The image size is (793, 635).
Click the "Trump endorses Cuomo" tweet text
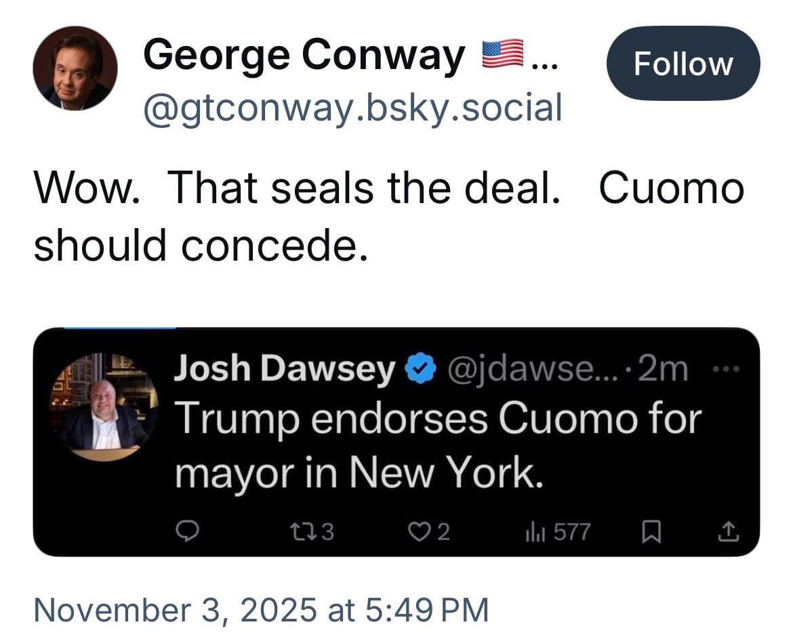[437, 447]
